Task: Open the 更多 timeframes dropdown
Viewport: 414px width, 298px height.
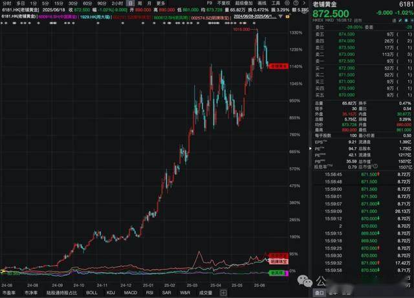Action: [x=160, y=3]
